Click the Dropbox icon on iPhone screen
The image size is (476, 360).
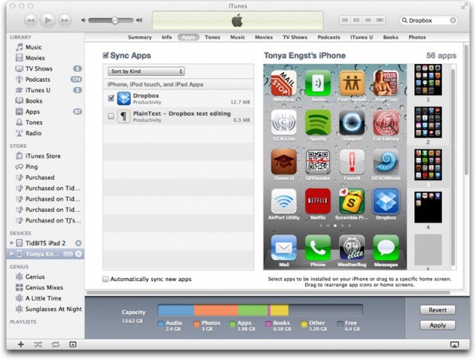tap(386, 201)
